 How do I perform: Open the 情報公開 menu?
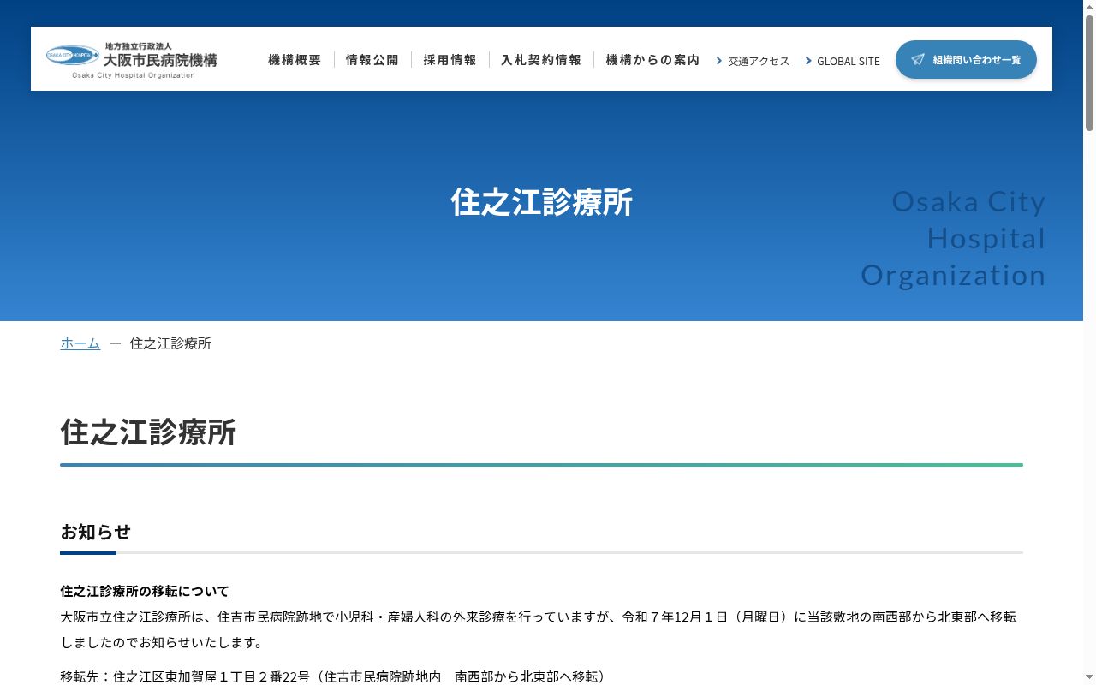point(372,60)
